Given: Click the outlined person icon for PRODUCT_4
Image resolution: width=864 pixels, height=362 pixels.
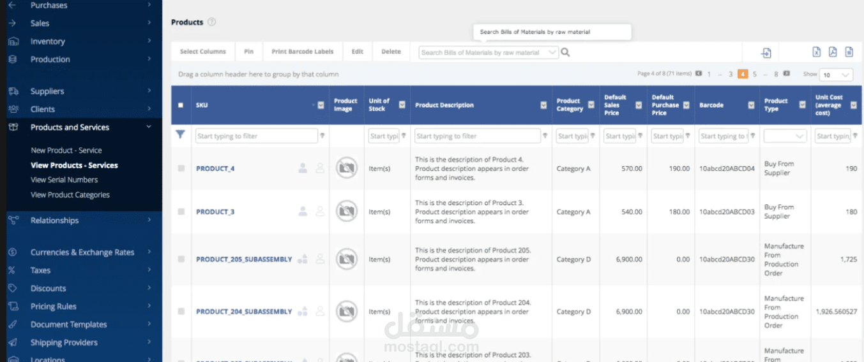Looking at the screenshot, I should (320, 168).
